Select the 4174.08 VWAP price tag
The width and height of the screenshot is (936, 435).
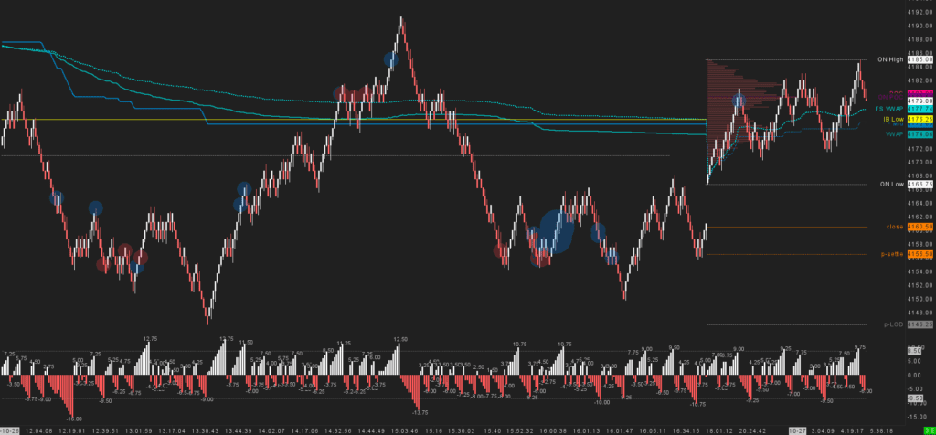click(920, 134)
